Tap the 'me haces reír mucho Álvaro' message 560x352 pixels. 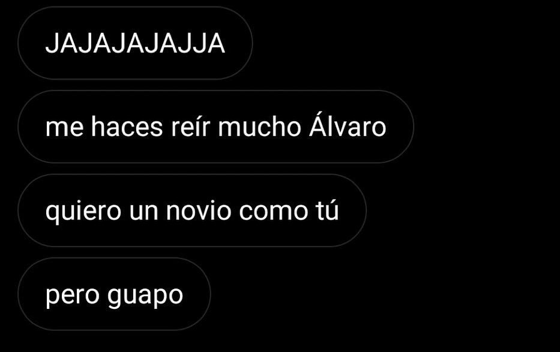pos(215,127)
